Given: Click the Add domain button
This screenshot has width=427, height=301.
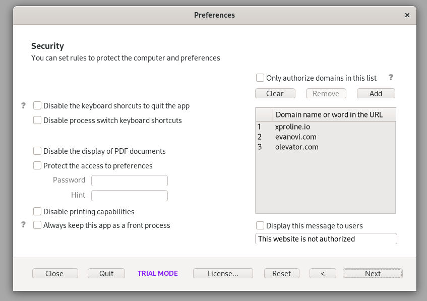Looking at the screenshot, I should pos(376,93).
